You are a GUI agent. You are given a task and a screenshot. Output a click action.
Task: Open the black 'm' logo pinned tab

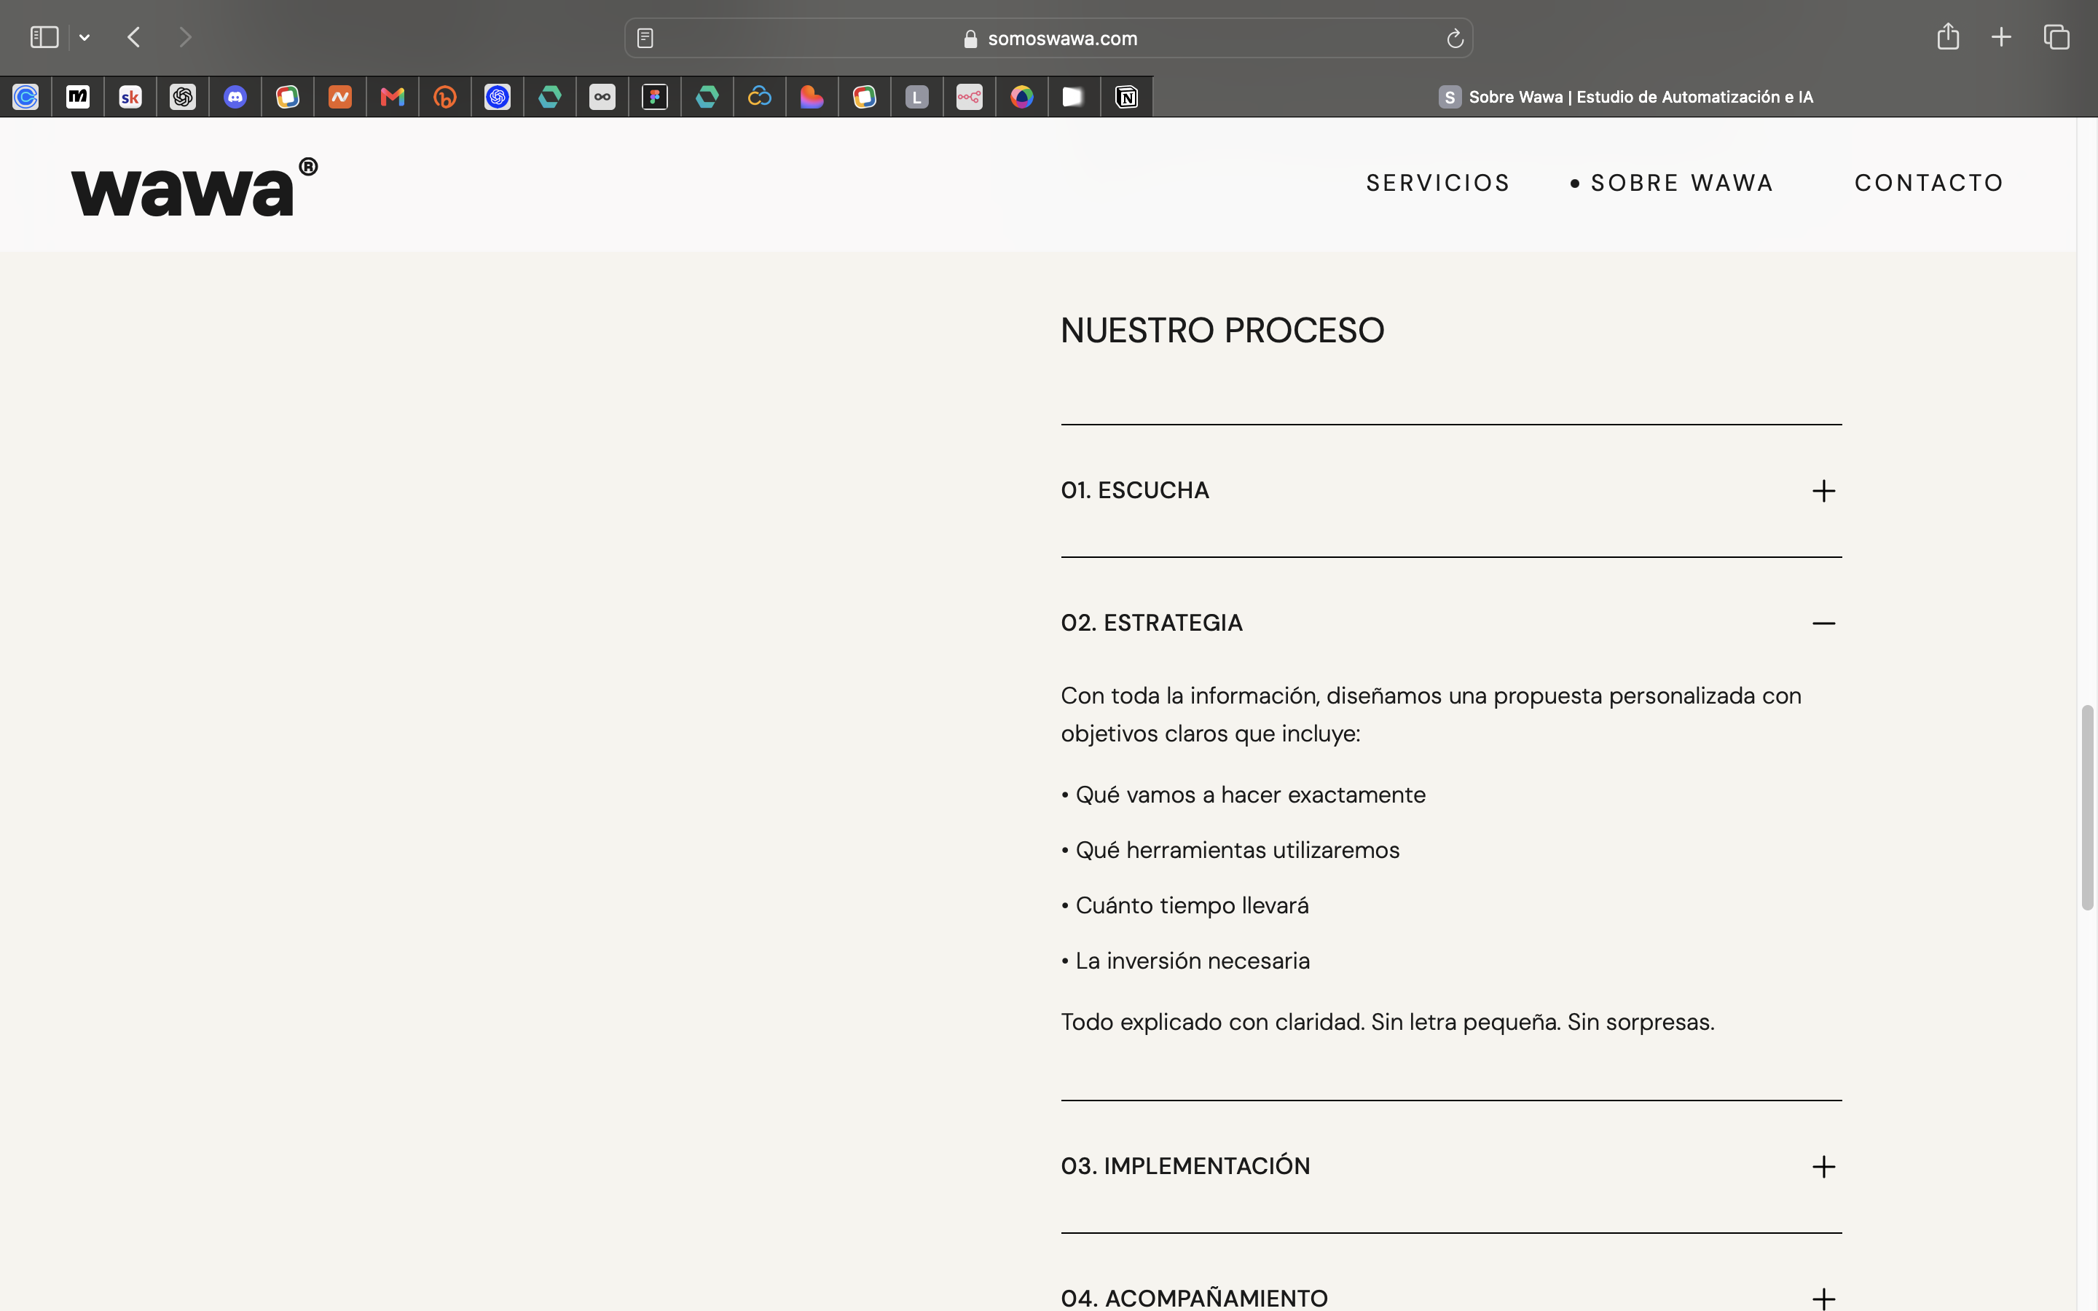(x=78, y=97)
